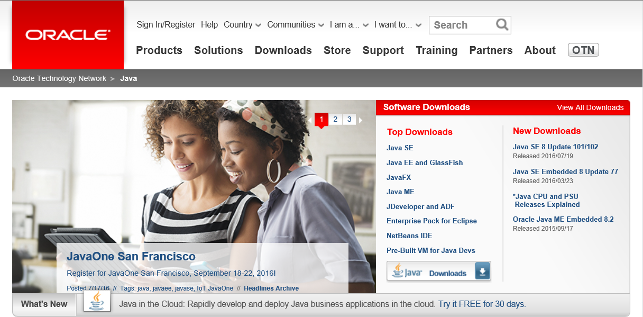This screenshot has height=317, width=643.
Task: Open Java ME download link
Action: pyautogui.click(x=400, y=192)
